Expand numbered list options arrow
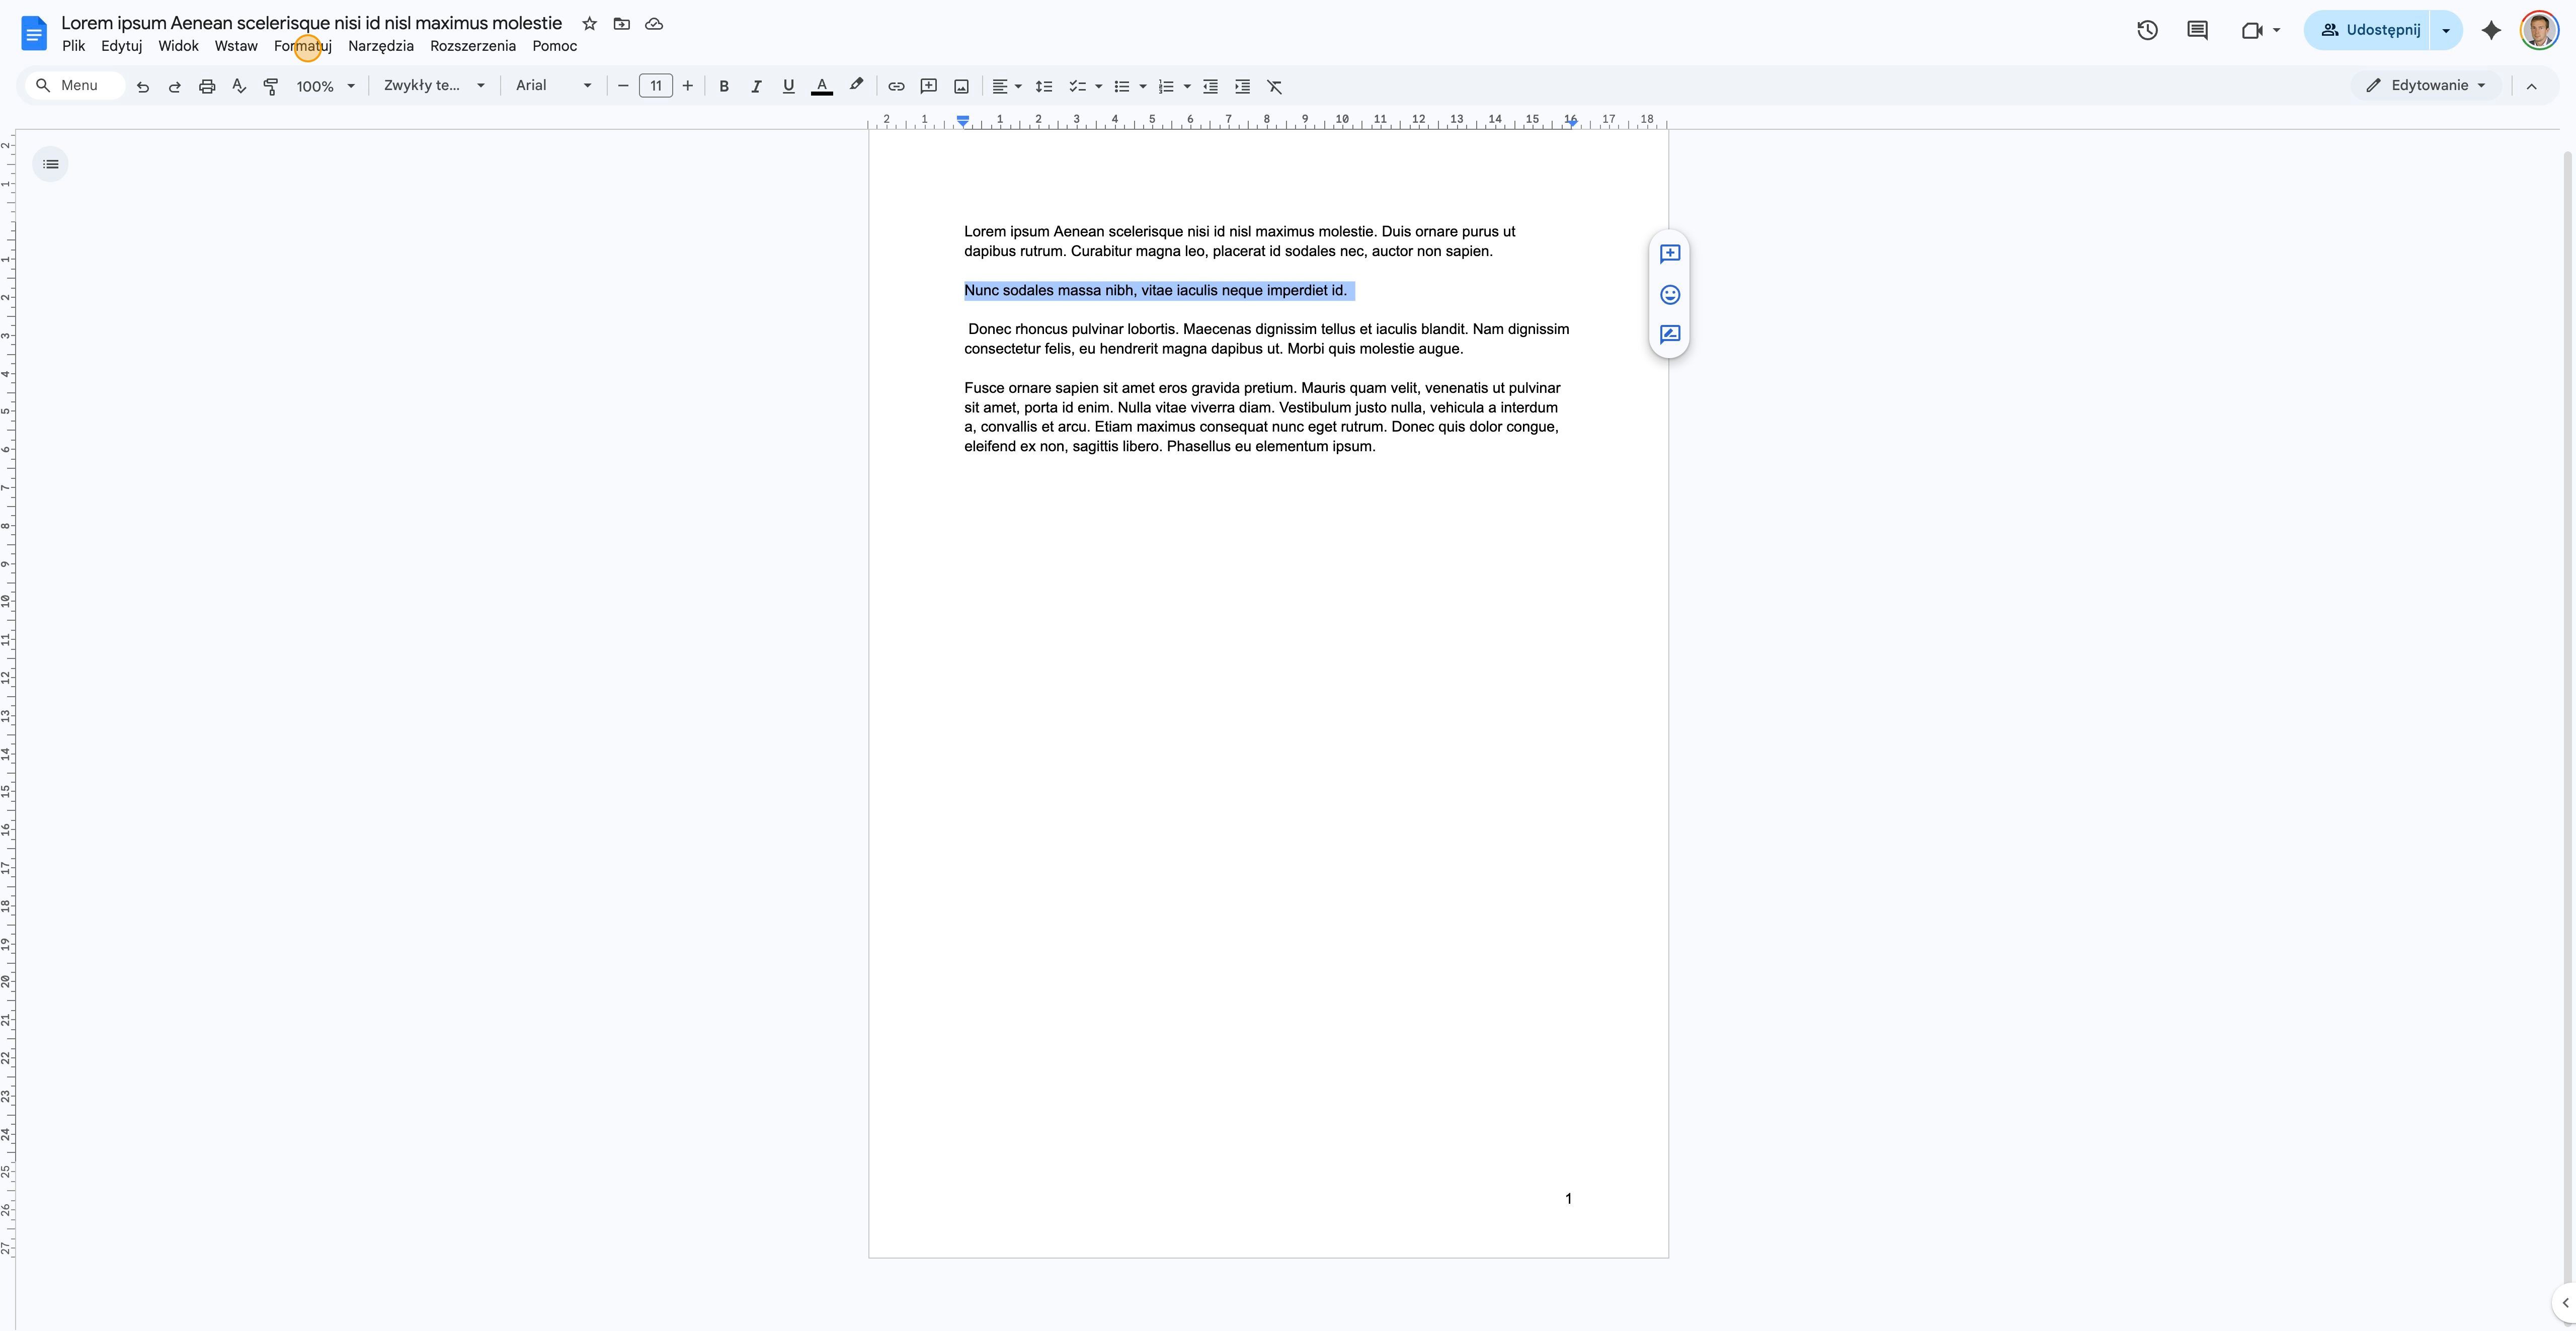Screen dimensions: 2576x1331 [x=1187, y=87]
